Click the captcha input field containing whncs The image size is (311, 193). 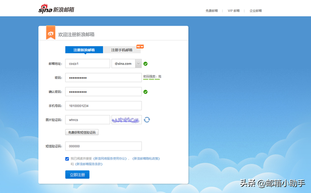pyautogui.click(x=87, y=120)
